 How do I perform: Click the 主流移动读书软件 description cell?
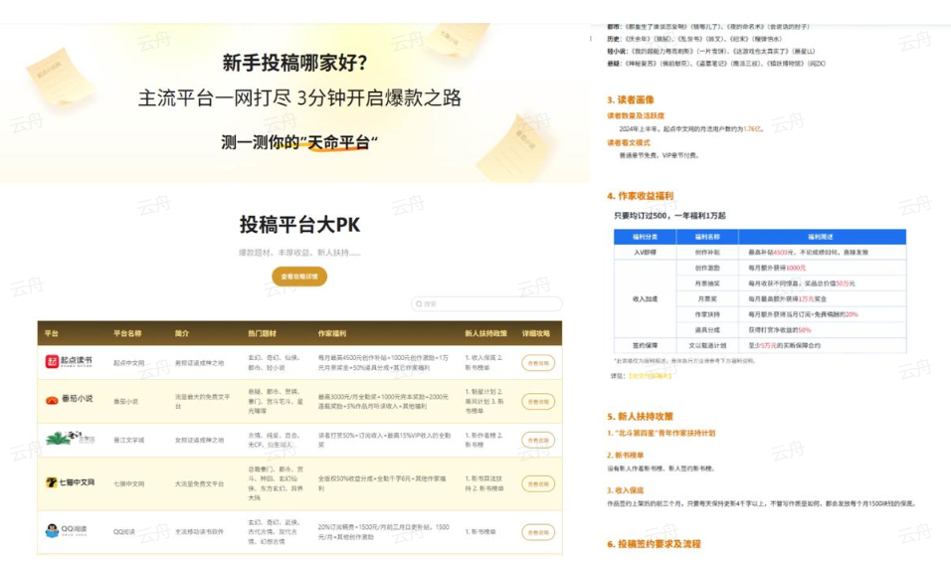200,532
